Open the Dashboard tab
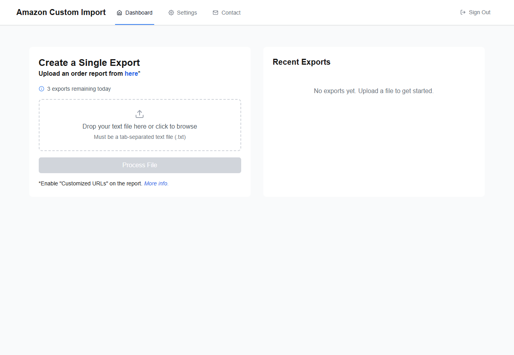 click(134, 13)
